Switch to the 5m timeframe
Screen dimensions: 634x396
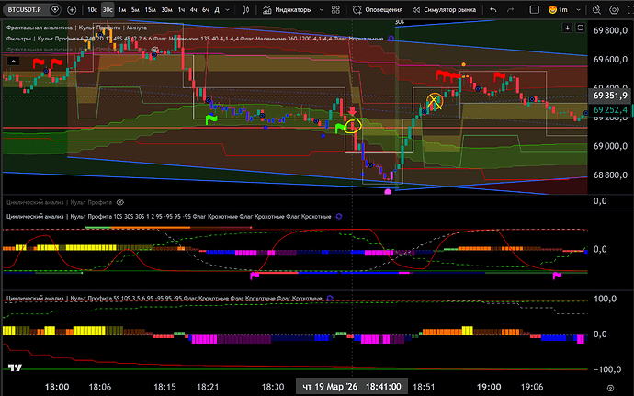pos(134,11)
